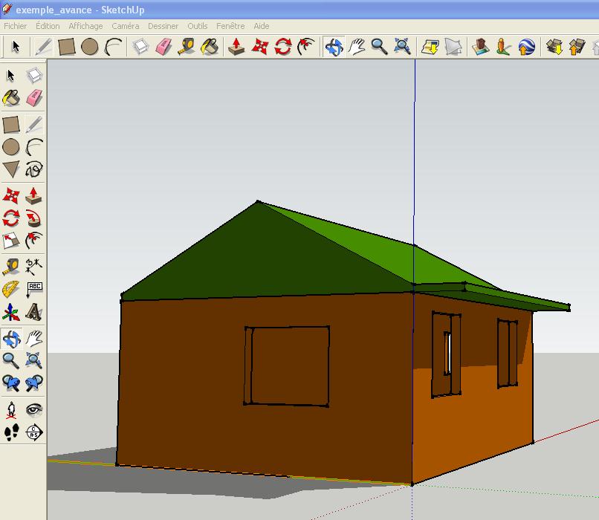
Task: Expand the Fenêtre menu
Action: [x=230, y=26]
